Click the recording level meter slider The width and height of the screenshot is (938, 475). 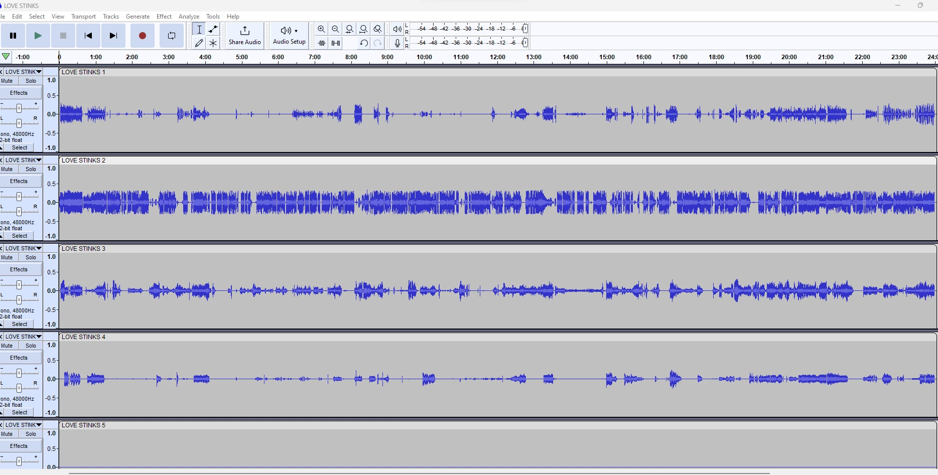[x=525, y=43]
